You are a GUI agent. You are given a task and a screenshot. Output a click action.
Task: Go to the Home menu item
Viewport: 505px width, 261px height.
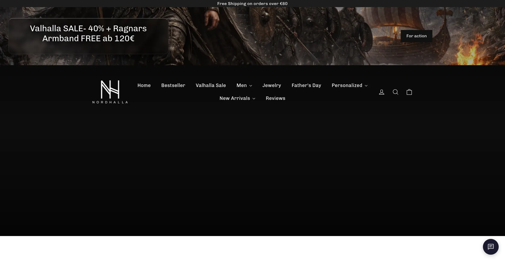144,85
